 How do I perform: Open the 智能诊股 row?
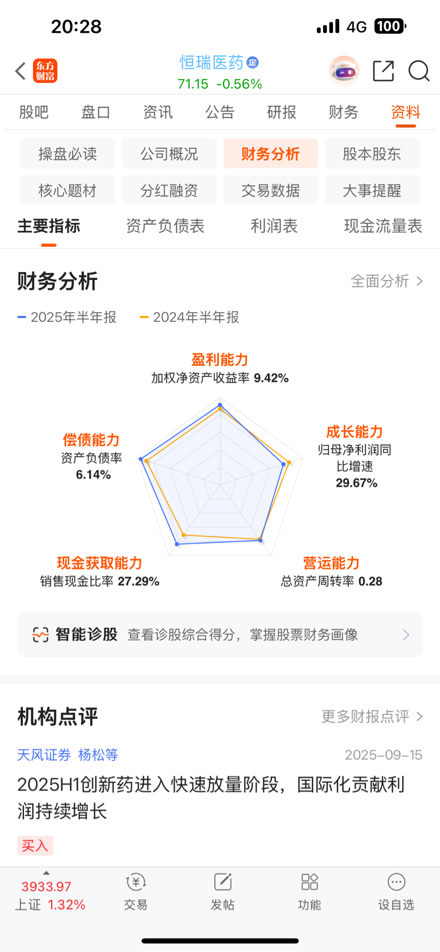[x=220, y=635]
